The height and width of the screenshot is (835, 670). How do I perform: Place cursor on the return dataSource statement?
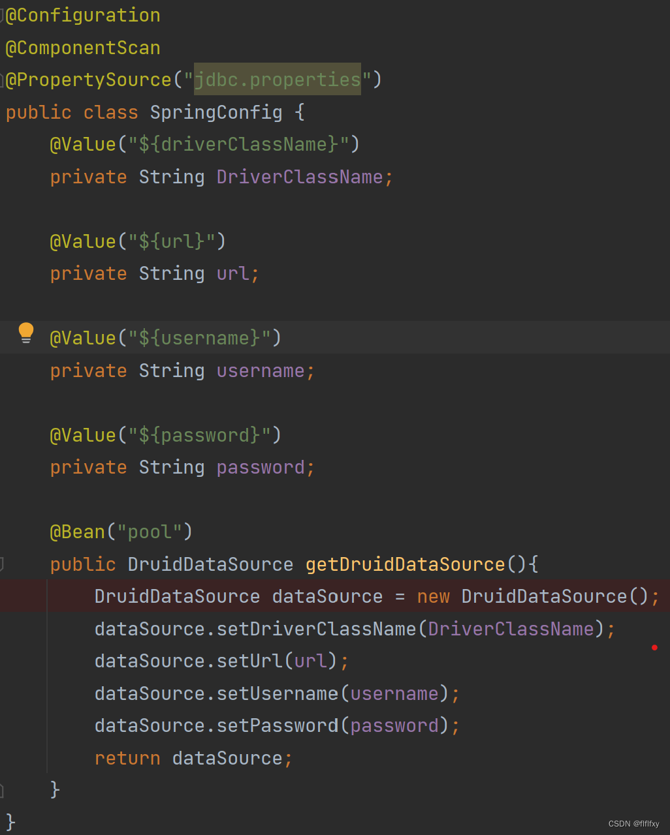[x=193, y=758]
